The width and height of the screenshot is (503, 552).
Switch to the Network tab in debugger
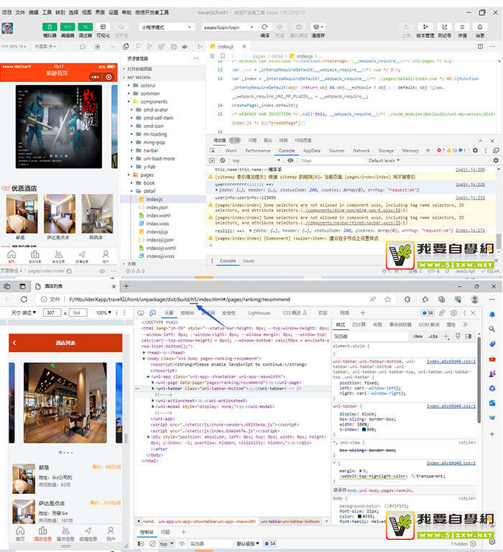point(361,150)
